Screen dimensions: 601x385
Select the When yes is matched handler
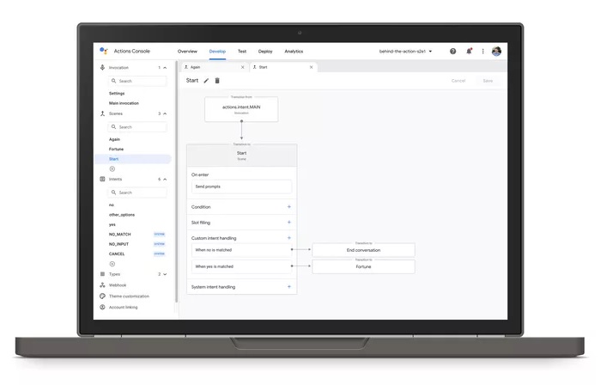point(241,266)
